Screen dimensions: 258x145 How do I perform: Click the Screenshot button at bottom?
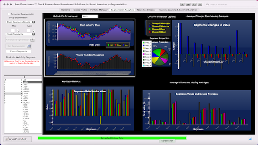point(167,141)
